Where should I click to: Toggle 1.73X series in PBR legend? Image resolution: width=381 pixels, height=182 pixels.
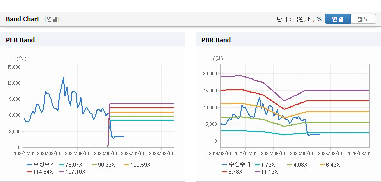click(x=265, y=165)
